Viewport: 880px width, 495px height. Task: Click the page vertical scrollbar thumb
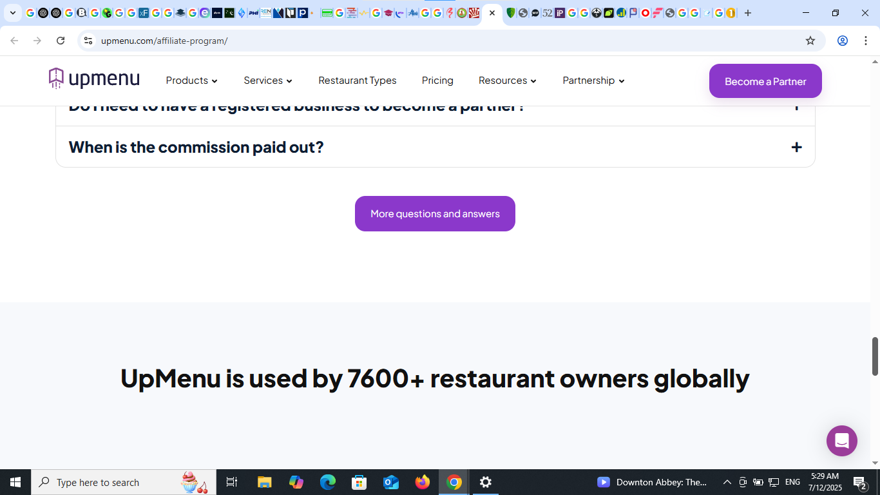[875, 356]
